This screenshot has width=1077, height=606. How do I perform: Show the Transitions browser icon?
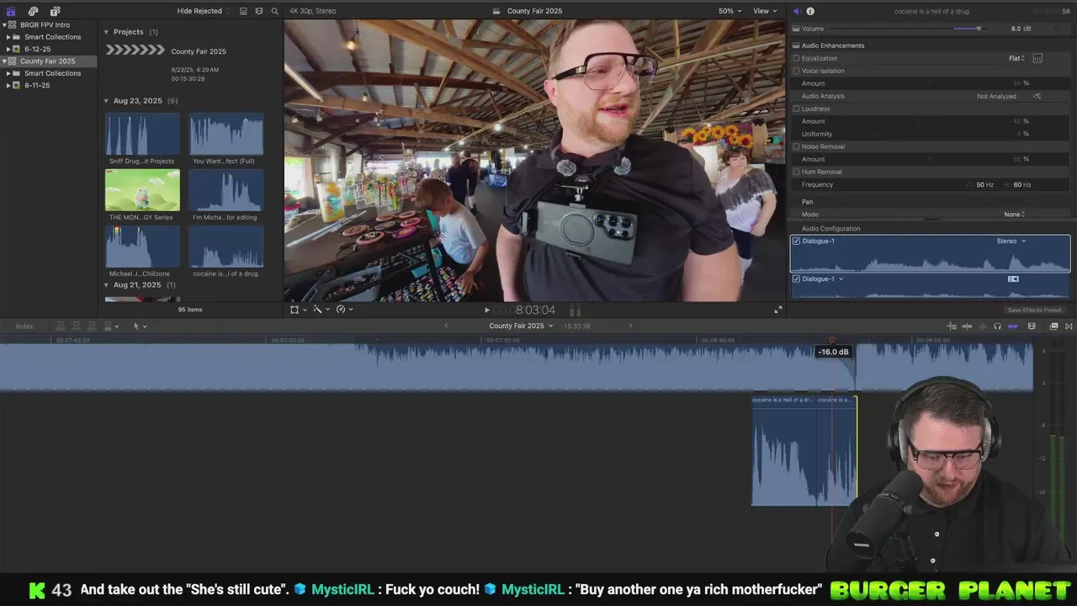click(1069, 326)
